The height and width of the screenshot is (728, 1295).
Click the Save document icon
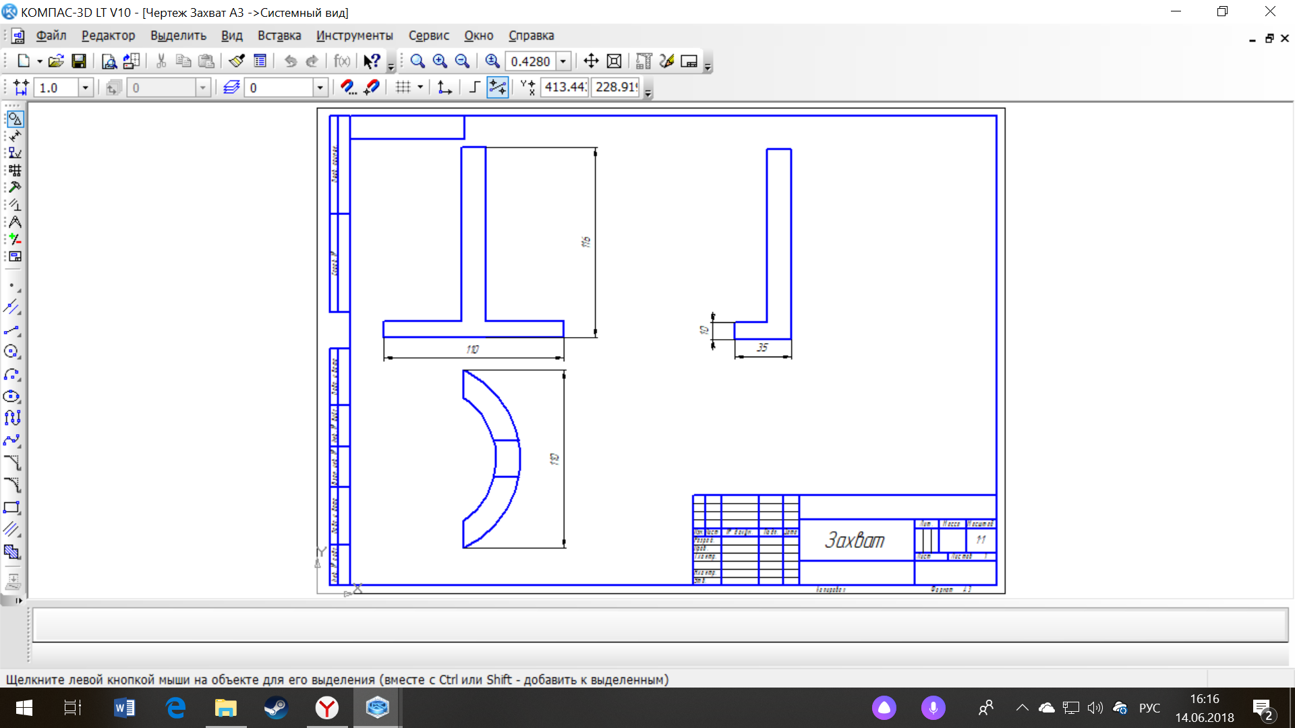click(79, 61)
